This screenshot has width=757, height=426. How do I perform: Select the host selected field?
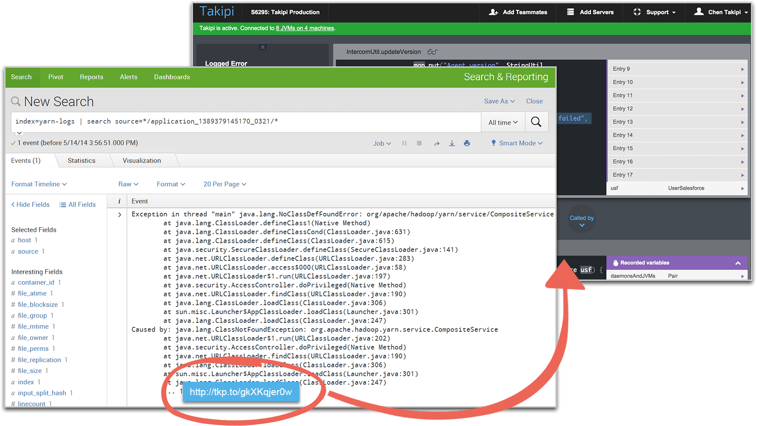click(x=24, y=240)
